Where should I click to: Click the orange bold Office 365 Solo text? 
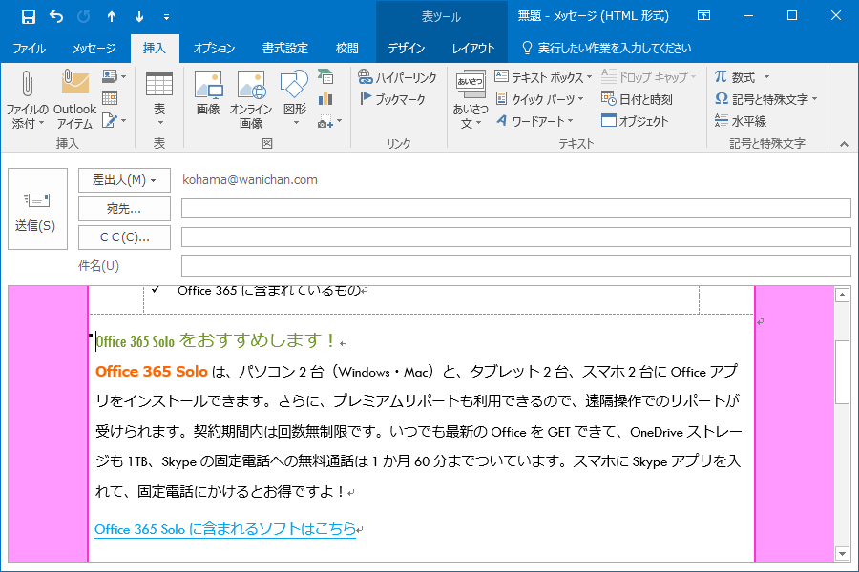[151, 372]
